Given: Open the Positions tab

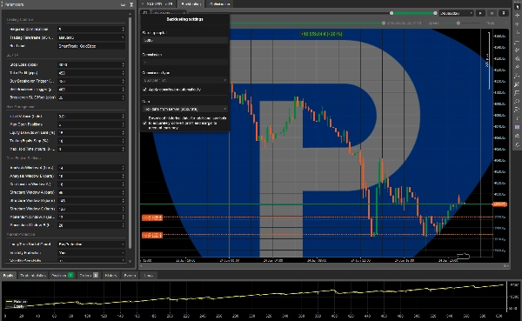Looking at the screenshot, I should coord(62,276).
